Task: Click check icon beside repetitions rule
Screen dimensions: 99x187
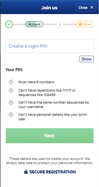Action: coord(11,90)
